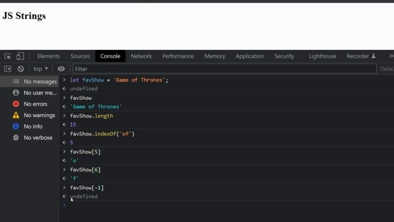Click the favShow[6] input line

[x=85, y=170]
